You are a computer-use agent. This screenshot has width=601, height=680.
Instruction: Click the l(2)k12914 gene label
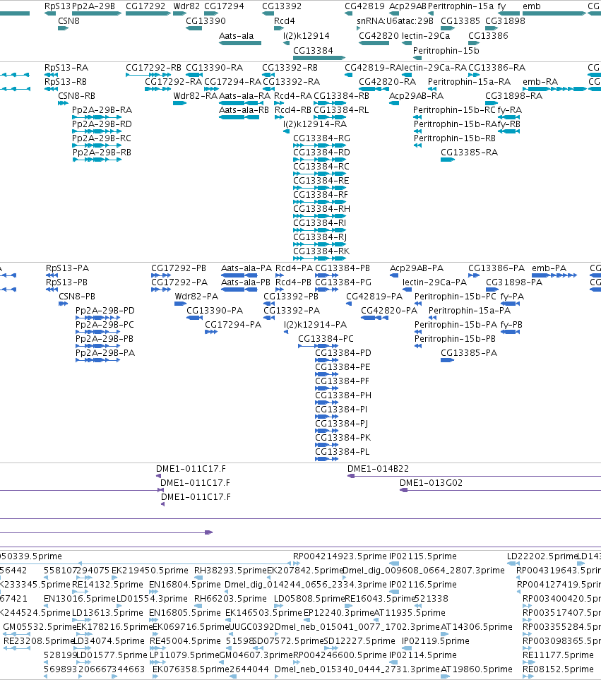coord(307,35)
